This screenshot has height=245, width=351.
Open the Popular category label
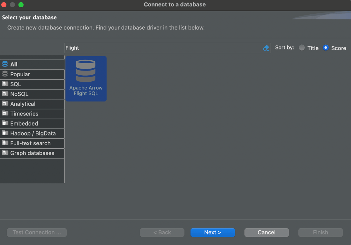tap(20, 74)
